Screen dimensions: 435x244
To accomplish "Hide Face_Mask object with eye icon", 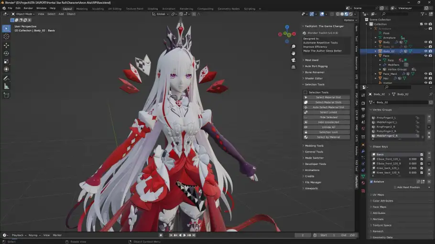I will pyautogui.click(x=426, y=74).
